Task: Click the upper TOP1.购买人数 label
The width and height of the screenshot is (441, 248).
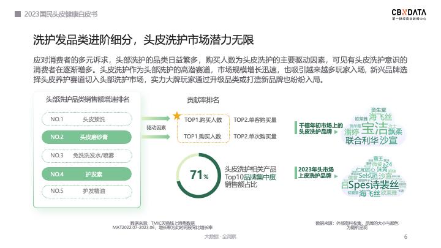Action: (x=203, y=120)
